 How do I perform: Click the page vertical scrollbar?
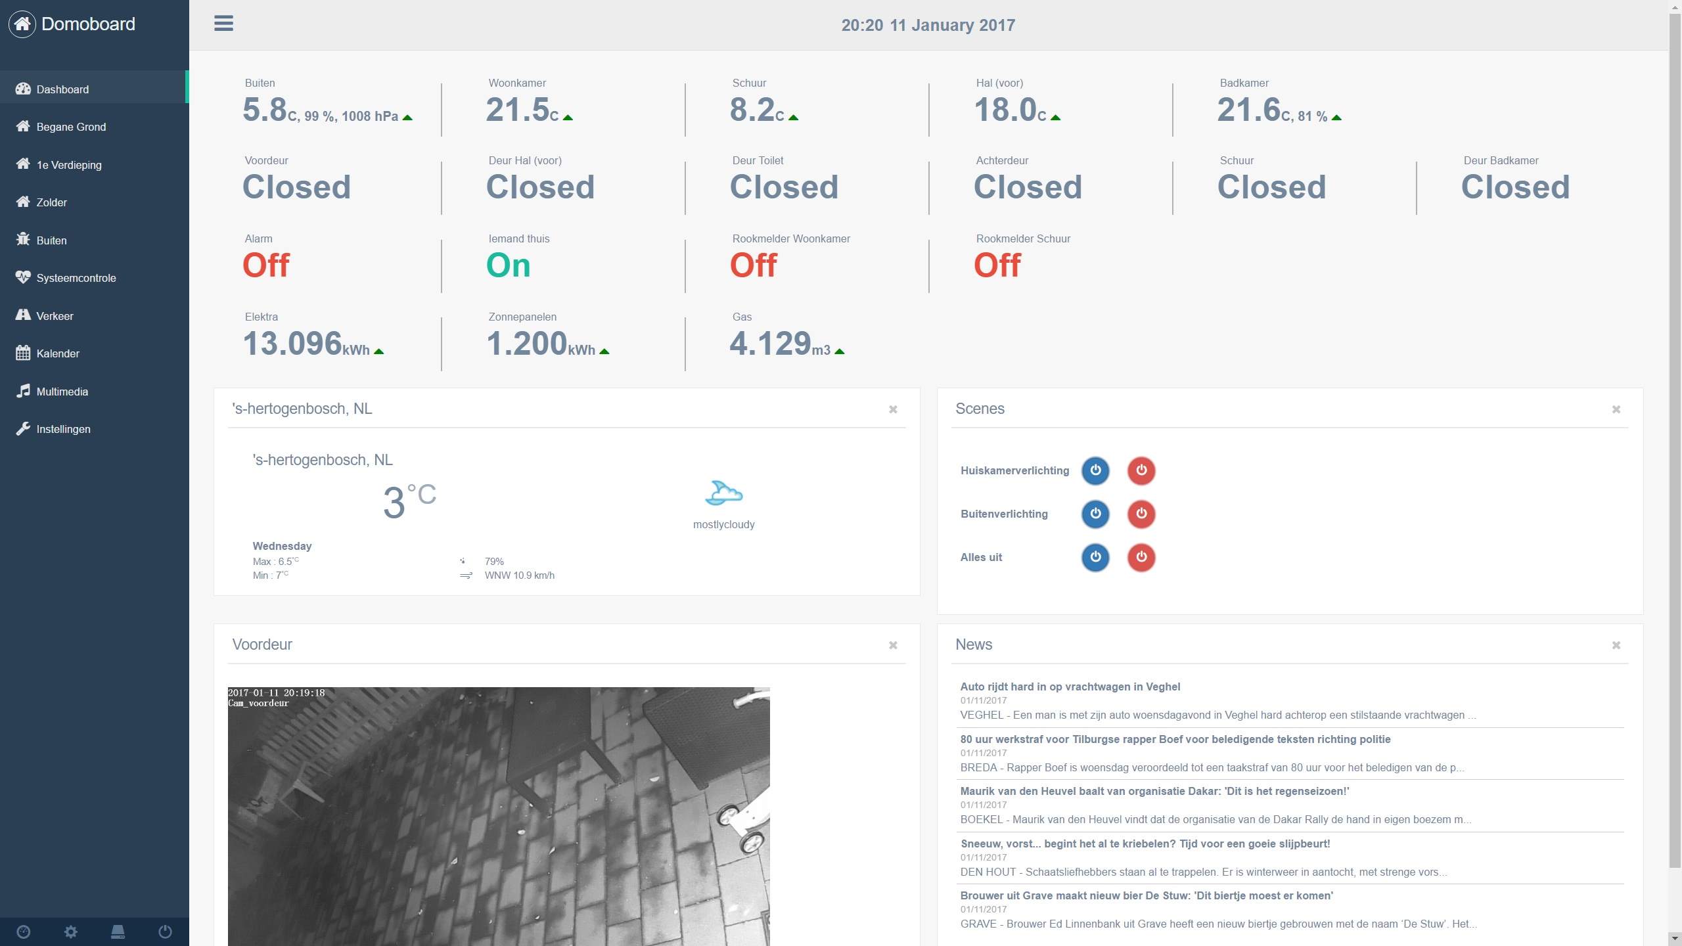point(1675,440)
